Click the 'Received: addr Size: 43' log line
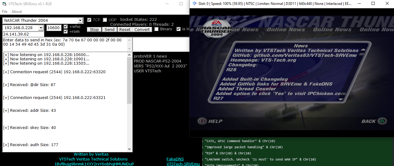This screenshot has width=394, height=166. 29,110
